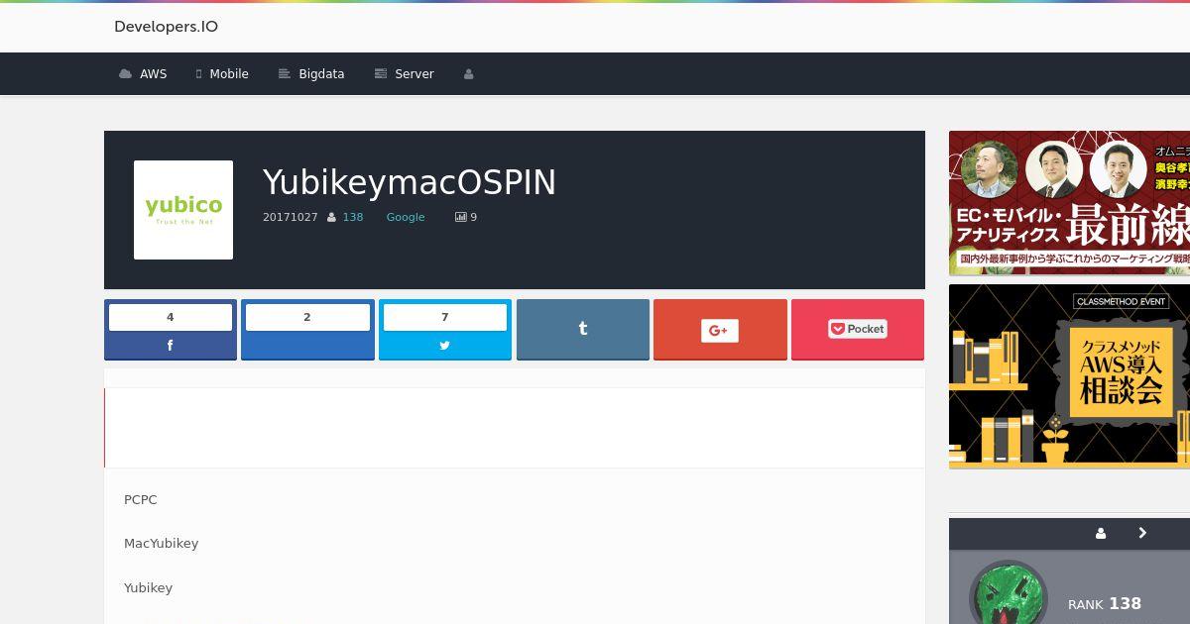Click the yubico article thumbnail image
This screenshot has height=624, width=1190.
(x=183, y=210)
